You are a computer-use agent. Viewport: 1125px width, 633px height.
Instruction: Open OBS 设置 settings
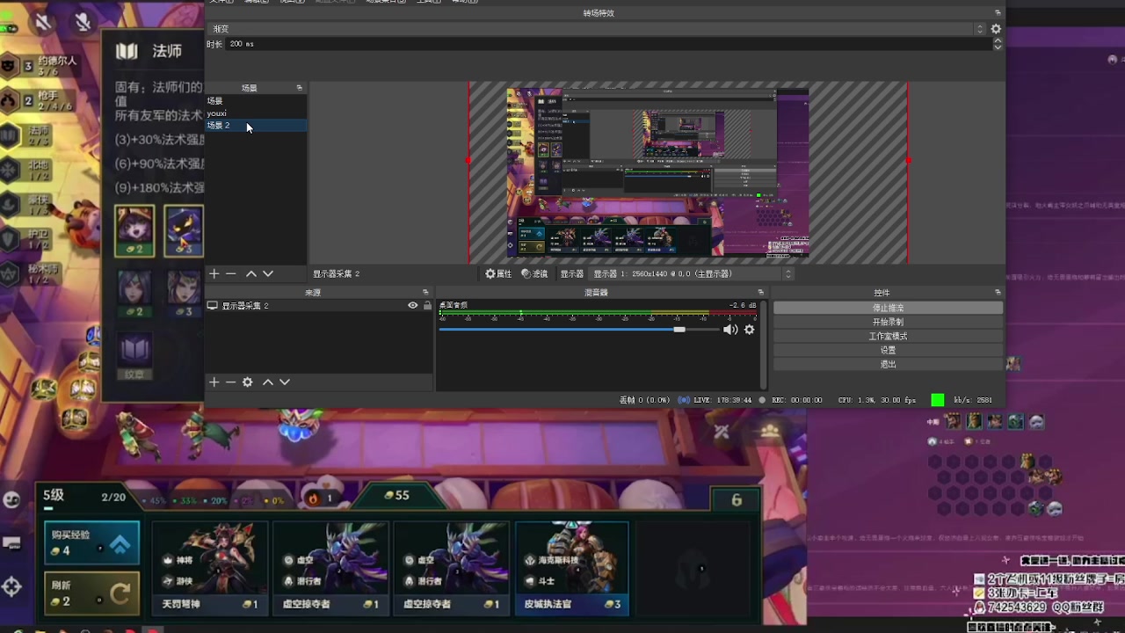click(x=888, y=350)
